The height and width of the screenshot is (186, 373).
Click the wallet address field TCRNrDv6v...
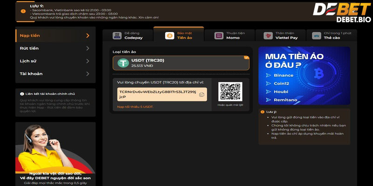point(162,94)
